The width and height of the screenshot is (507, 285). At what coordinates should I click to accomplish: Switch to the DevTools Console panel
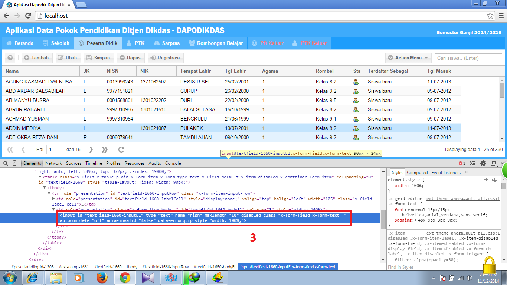[173, 163]
